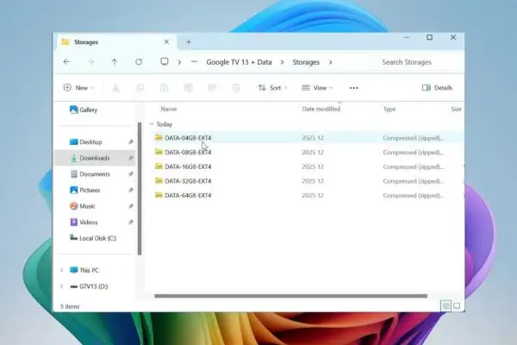This screenshot has height=345, width=517.
Task: Sort by Type column header
Action: coord(389,109)
